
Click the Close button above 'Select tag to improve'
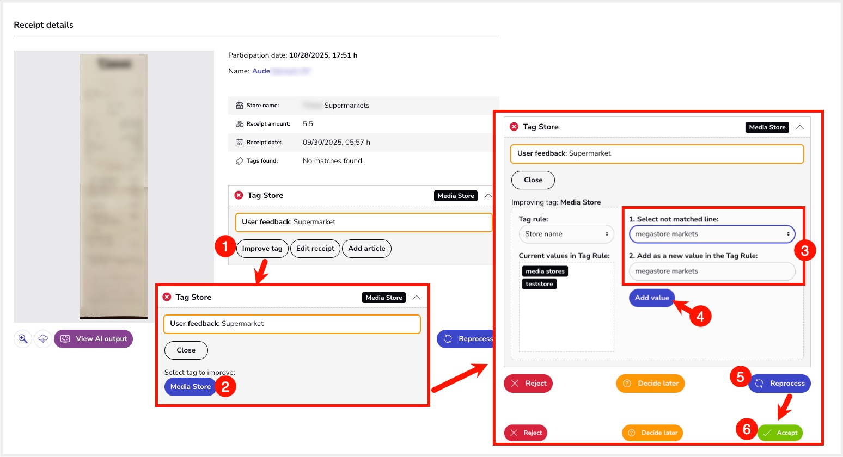click(x=186, y=350)
